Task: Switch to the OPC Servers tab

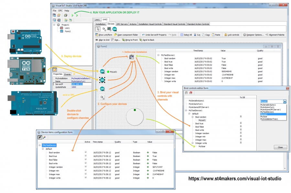Action: pyautogui.click(x=122, y=24)
